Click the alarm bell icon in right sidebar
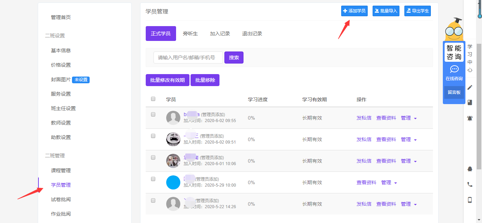Image resolution: width=482 pixels, height=223 pixels. point(470,118)
